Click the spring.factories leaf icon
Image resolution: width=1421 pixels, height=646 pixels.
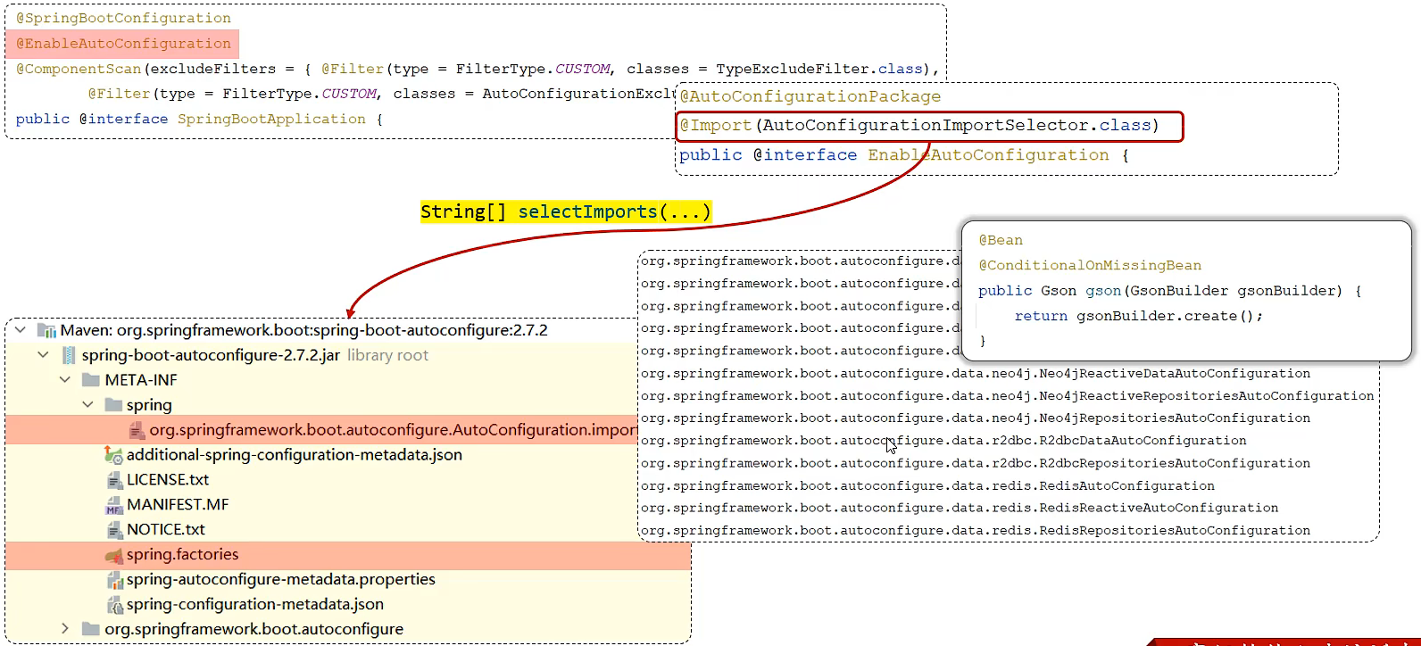click(114, 555)
